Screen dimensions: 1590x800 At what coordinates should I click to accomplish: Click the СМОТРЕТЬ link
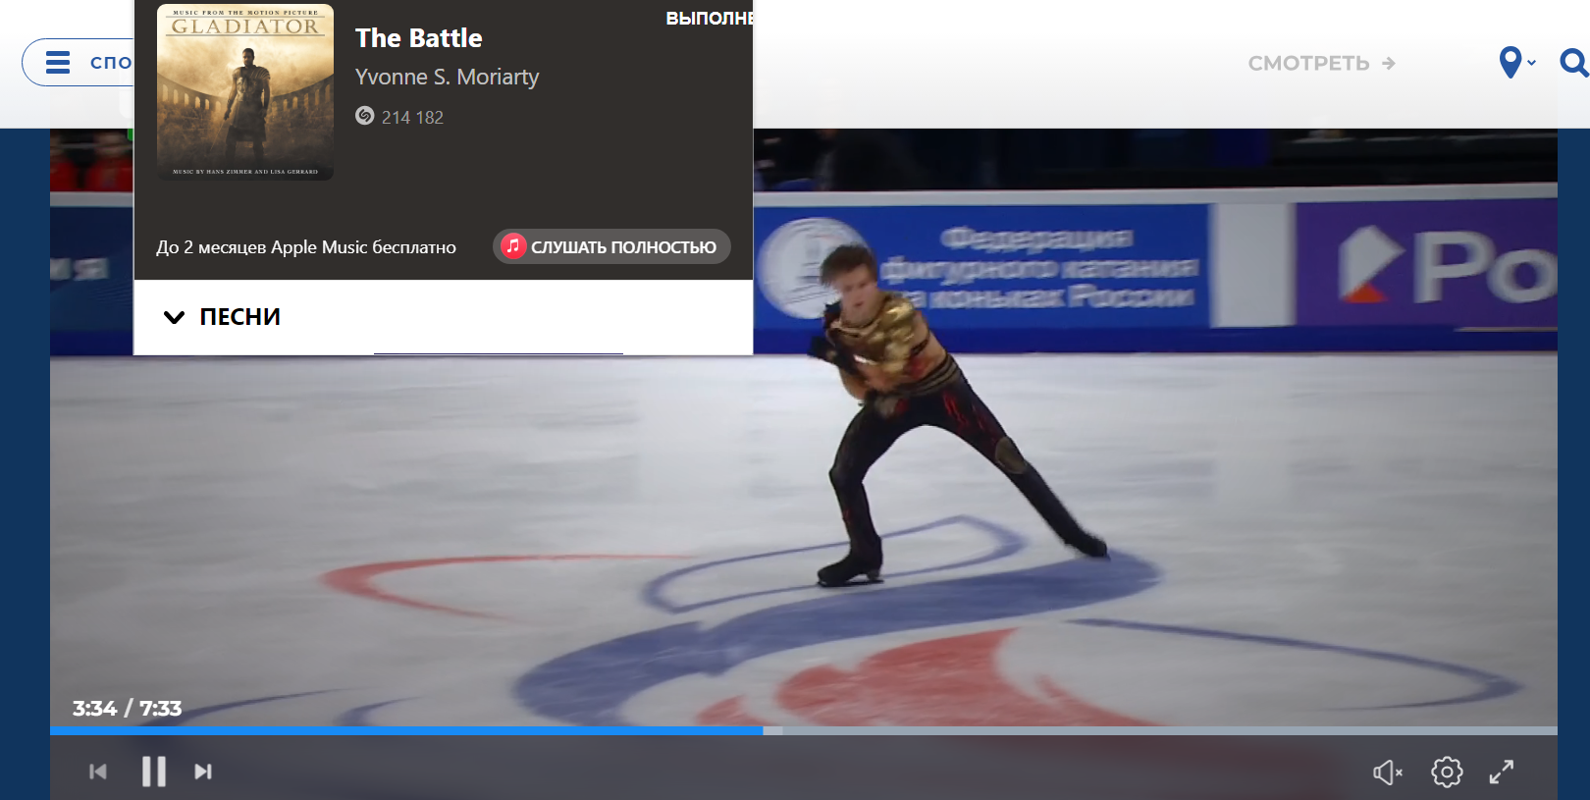pyautogui.click(x=1321, y=63)
